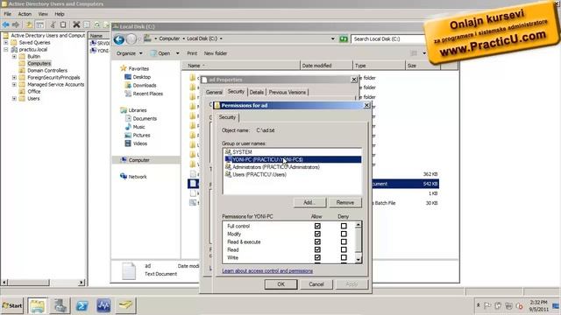561x315 pixels.
Task: Switch to General tab in ad Properties
Action: tap(214, 92)
